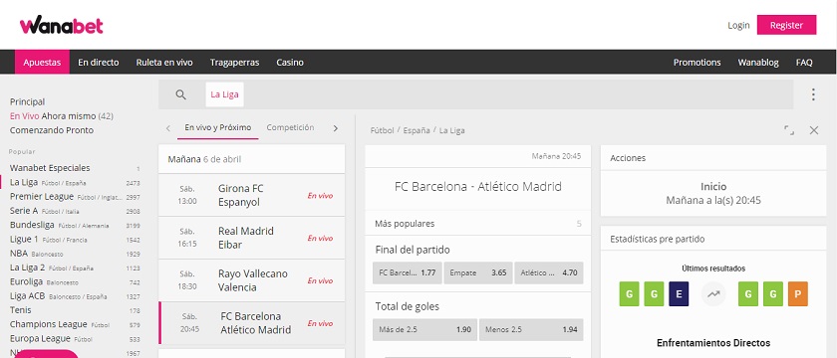
Task: Close the match detail panel
Action: coord(814,130)
